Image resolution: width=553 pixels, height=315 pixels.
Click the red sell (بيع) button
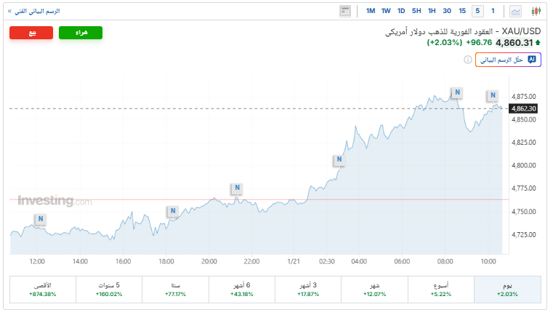(31, 33)
